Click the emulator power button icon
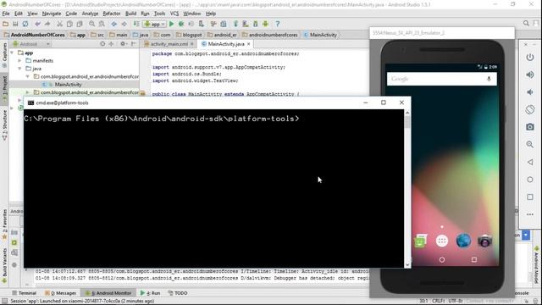Screen dimensions: 542x305 [530, 57]
